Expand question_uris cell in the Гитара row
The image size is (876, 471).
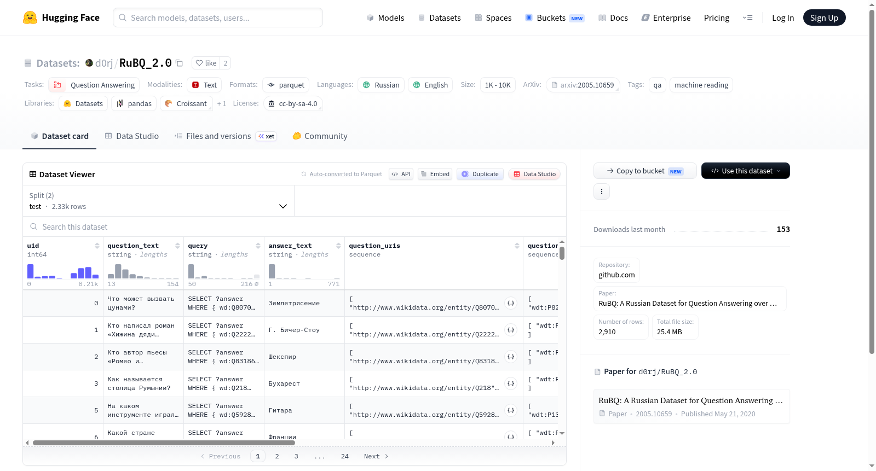click(x=511, y=410)
